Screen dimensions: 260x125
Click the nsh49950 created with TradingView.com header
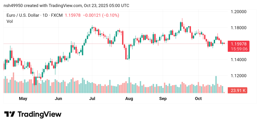click(66, 5)
